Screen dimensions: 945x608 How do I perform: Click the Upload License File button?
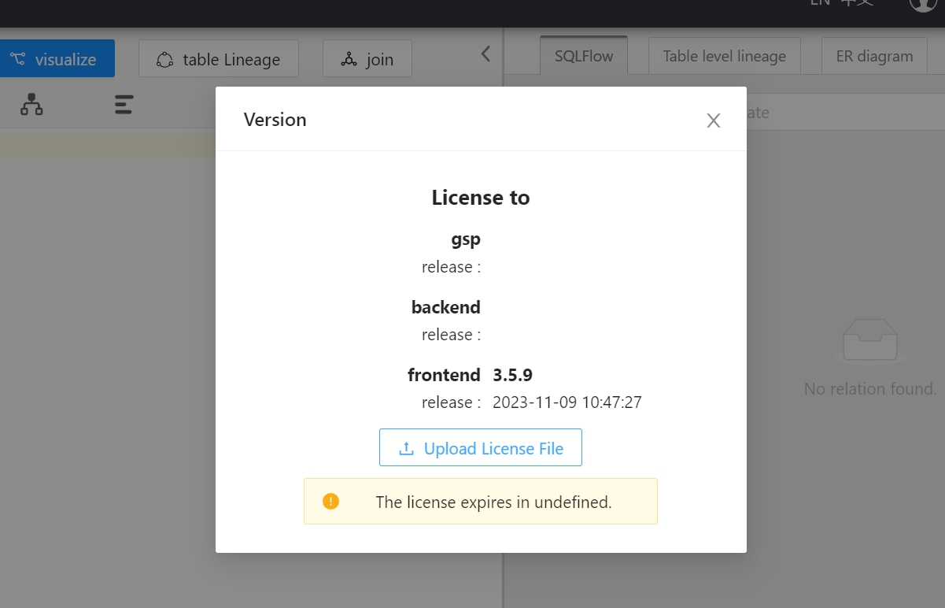pyautogui.click(x=481, y=447)
